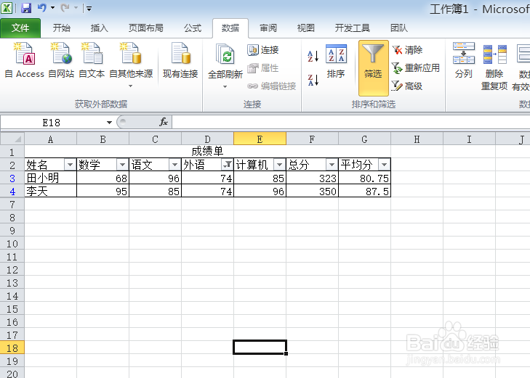Image resolution: width=530 pixels, height=378 pixels.
Task: Sort ascending A to Z
Action: point(313,56)
